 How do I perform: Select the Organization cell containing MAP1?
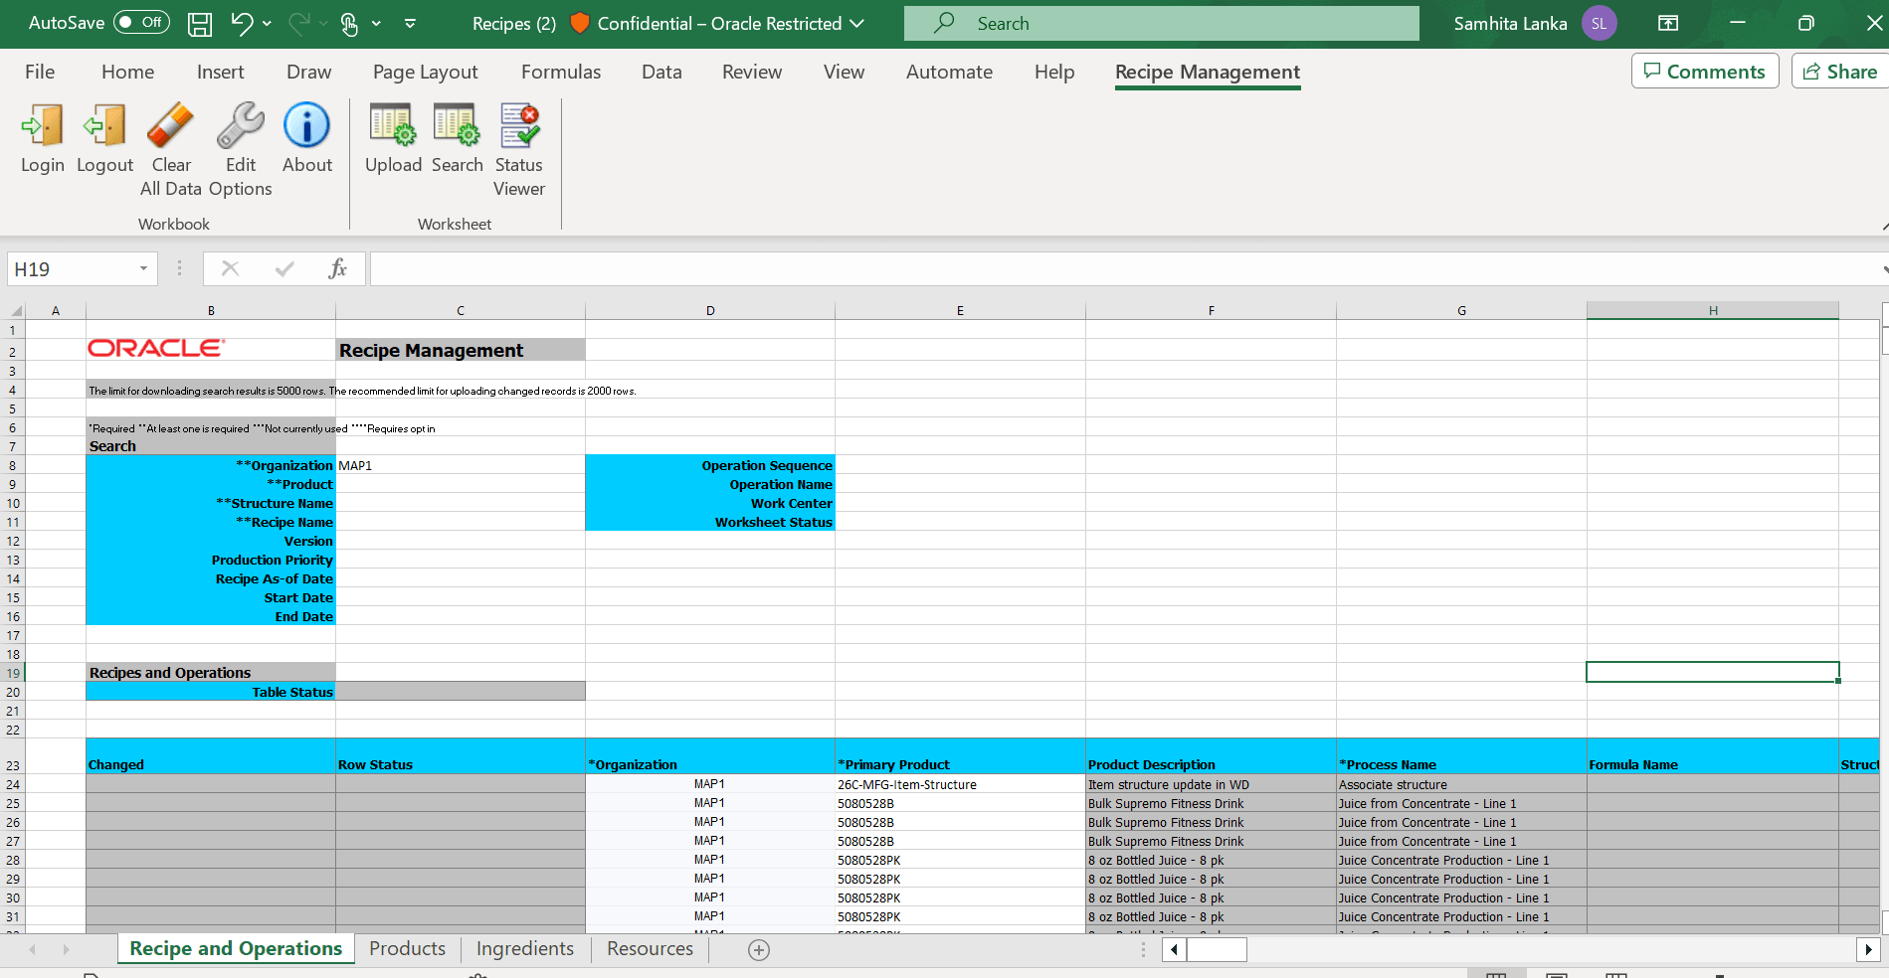[x=461, y=465]
